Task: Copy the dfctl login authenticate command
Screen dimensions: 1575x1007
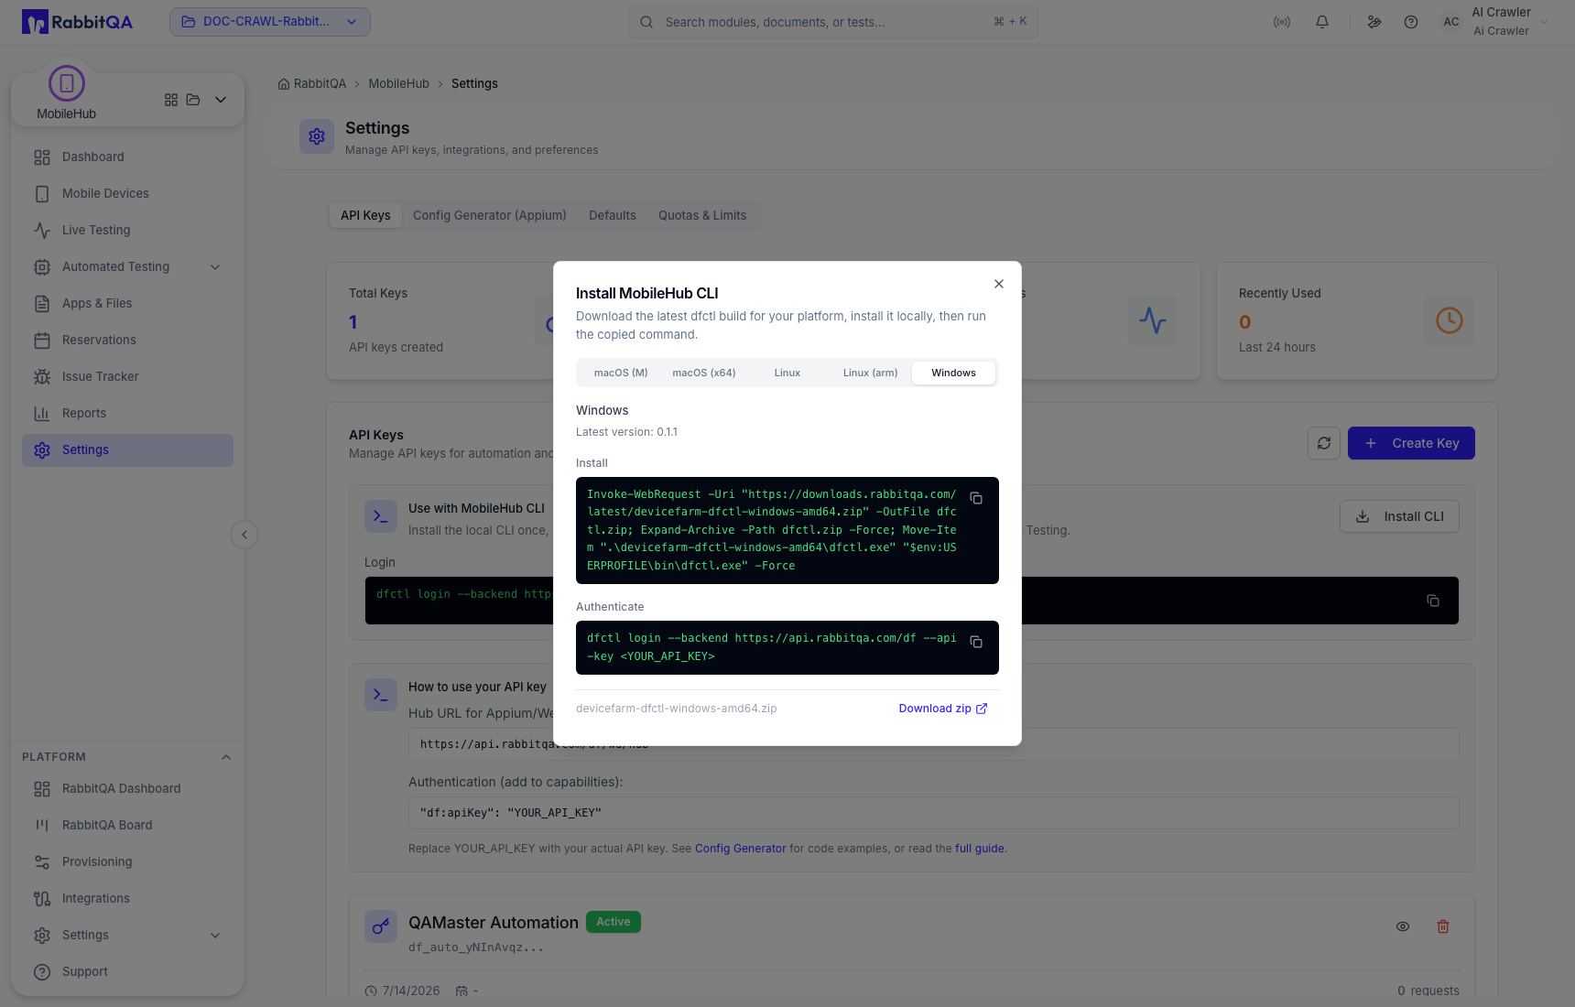Action: [x=976, y=642]
